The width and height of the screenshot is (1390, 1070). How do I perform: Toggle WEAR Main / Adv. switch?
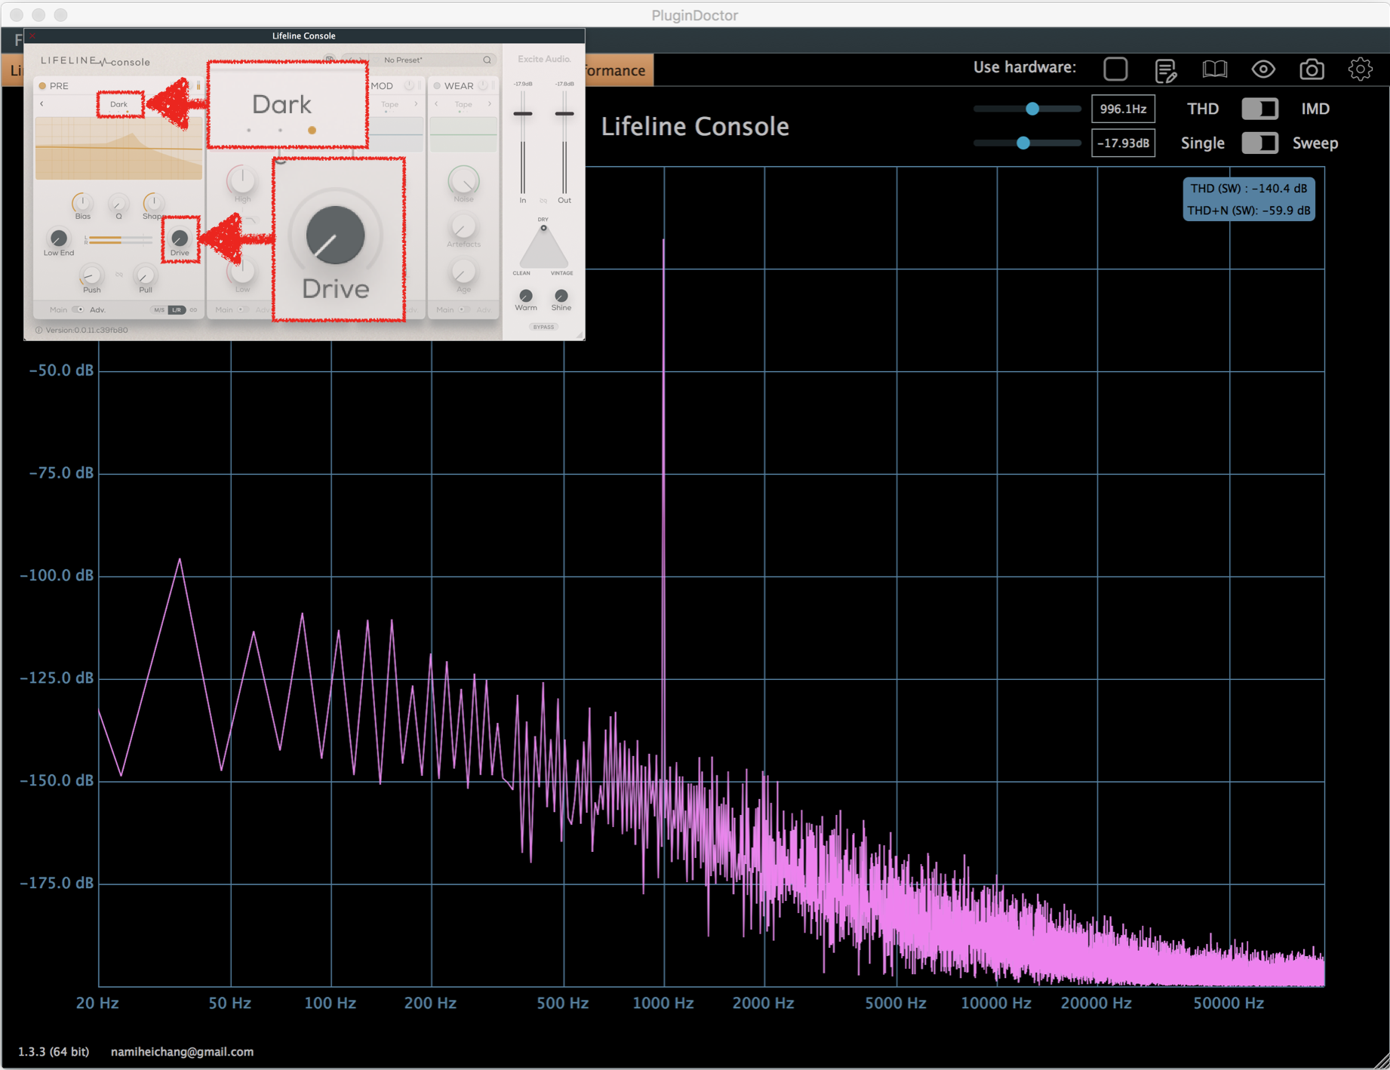pos(464,309)
